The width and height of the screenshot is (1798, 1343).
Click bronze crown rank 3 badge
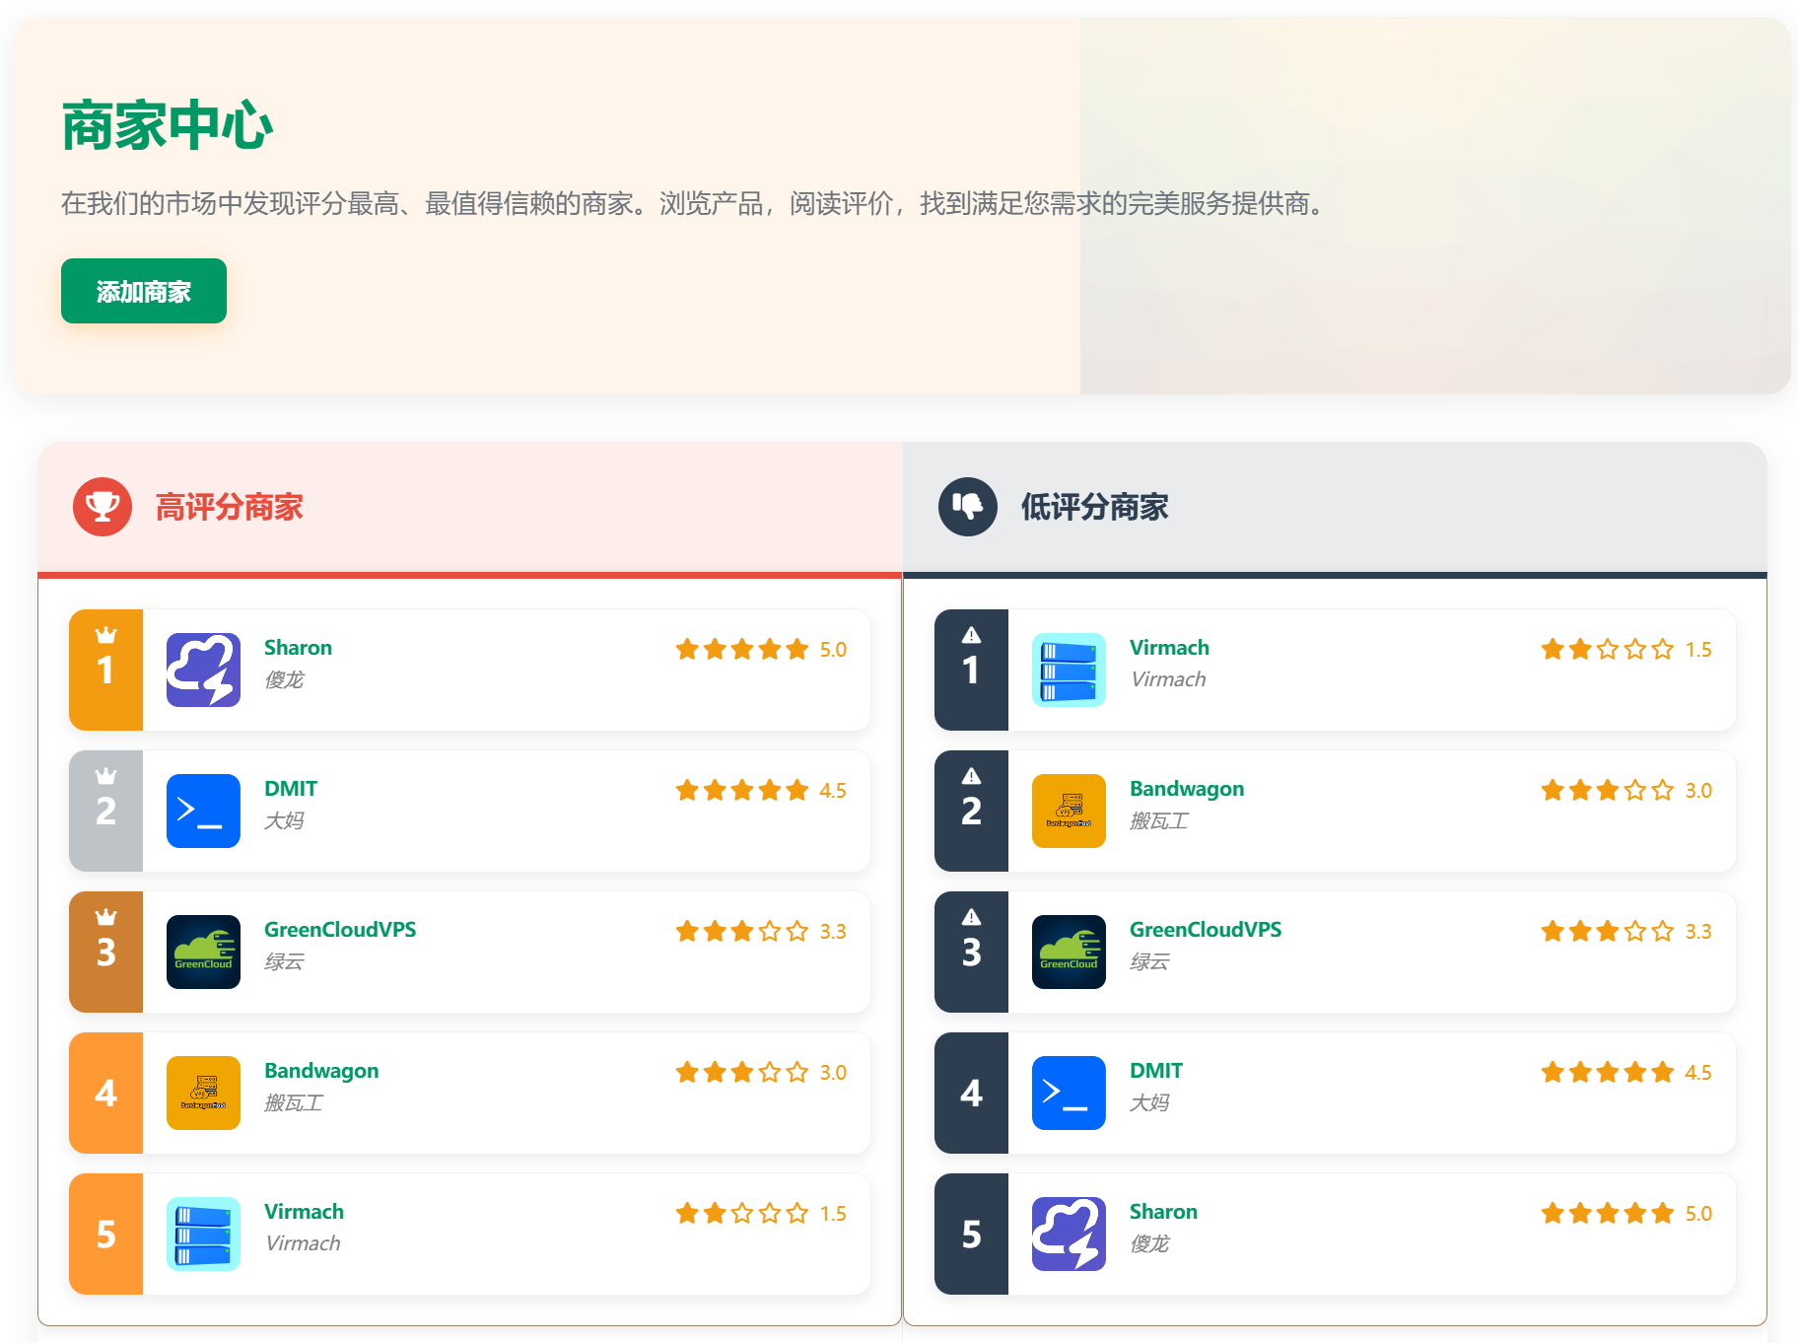(105, 952)
